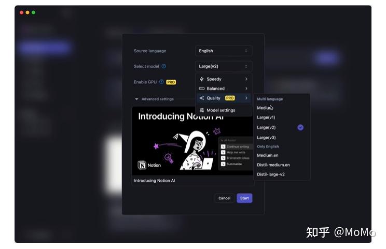Click the PRO badge on Quality row

230,98
